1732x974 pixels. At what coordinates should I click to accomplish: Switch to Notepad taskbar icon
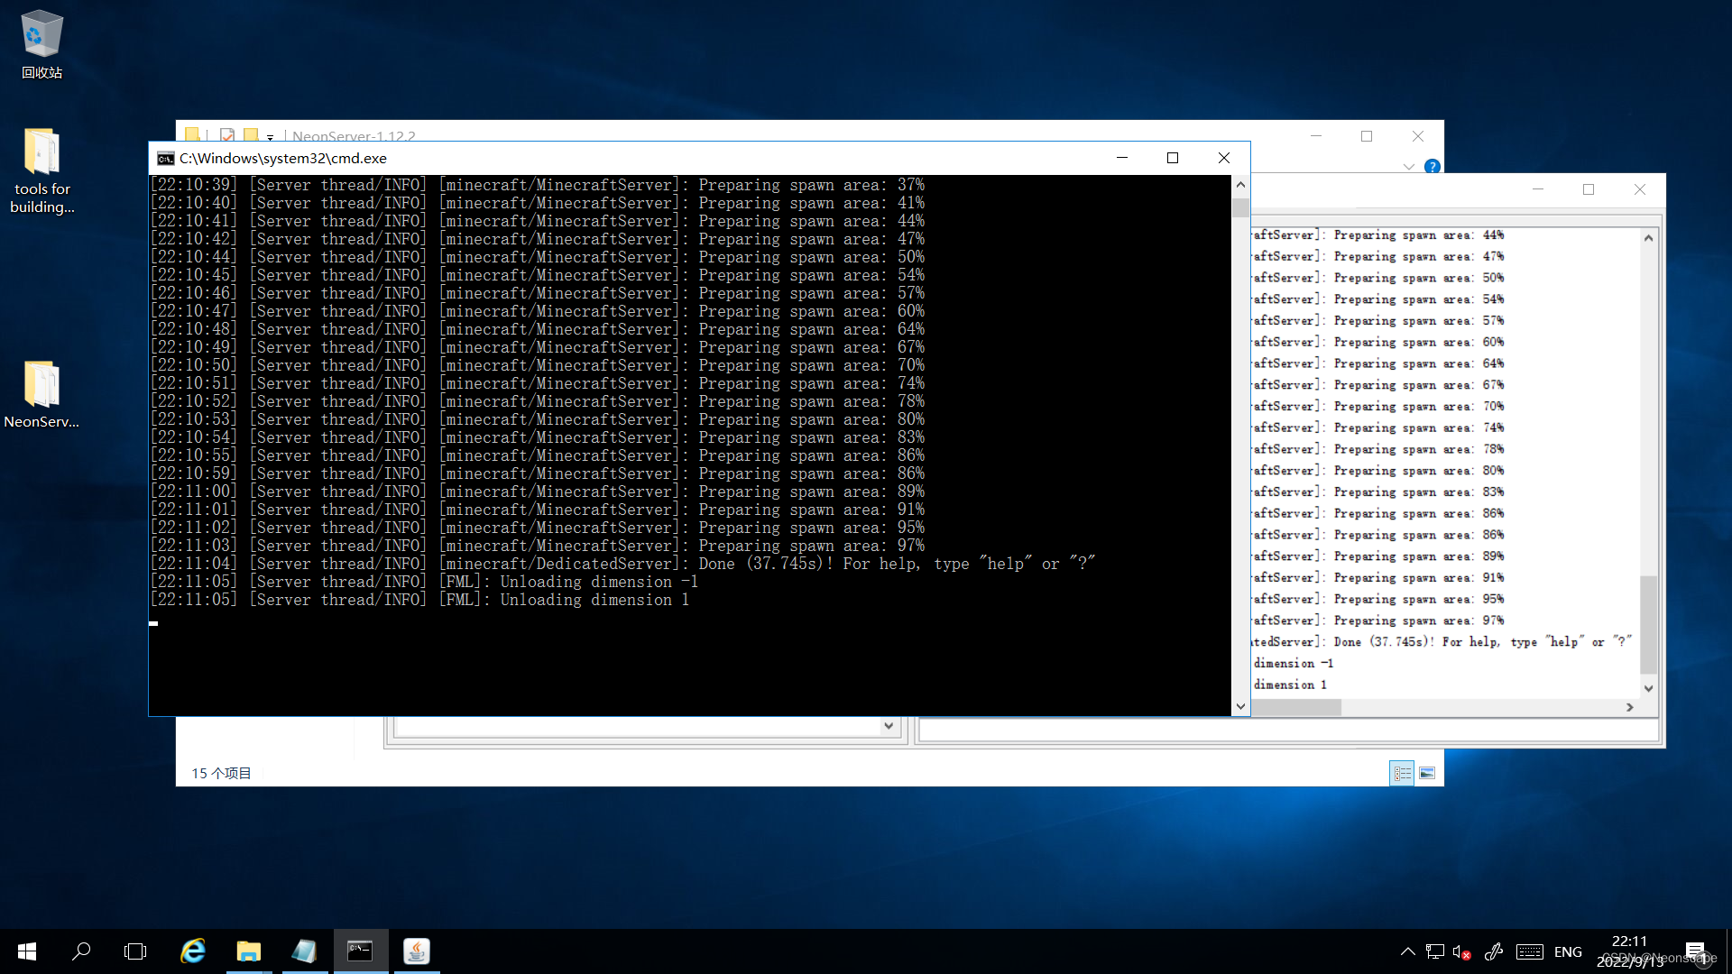point(304,951)
